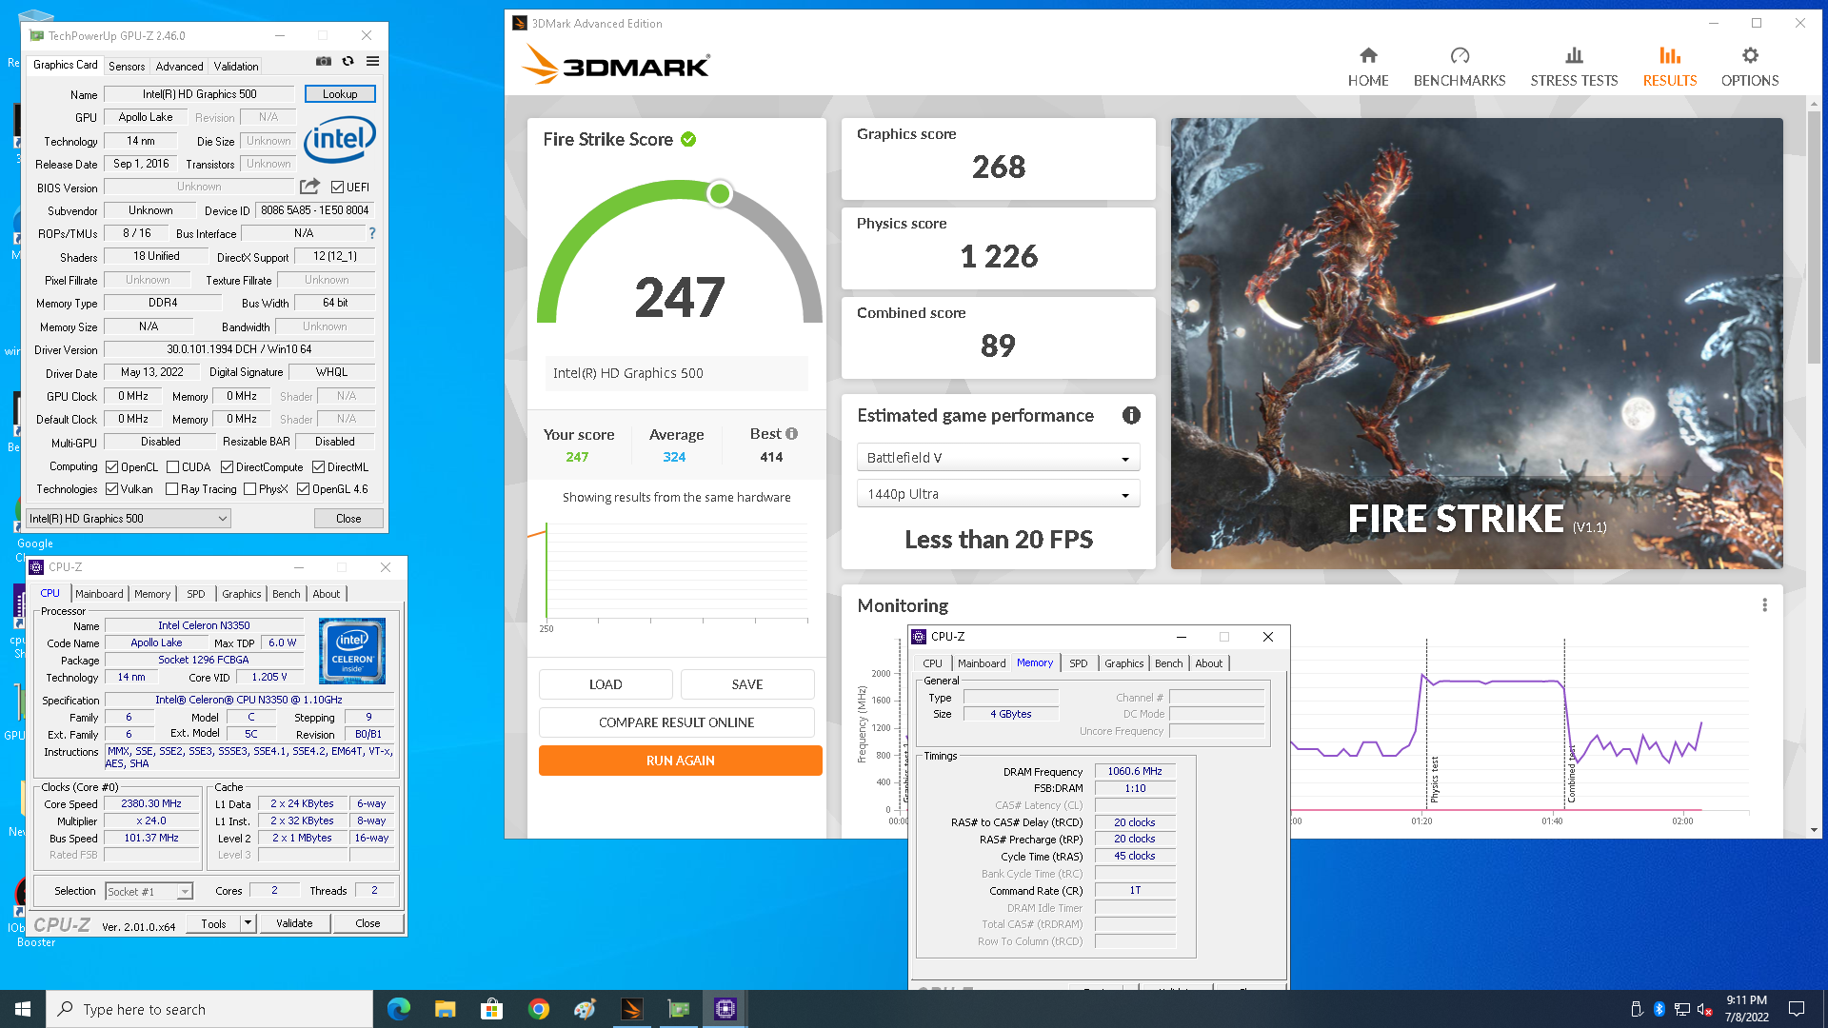Image resolution: width=1828 pixels, height=1028 pixels.
Task: Open the Socket #1 selection dropdown in CPU-Z
Action: (x=149, y=892)
